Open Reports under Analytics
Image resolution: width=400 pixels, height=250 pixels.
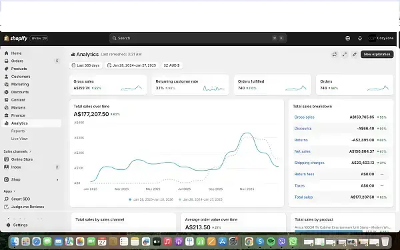coord(18,131)
